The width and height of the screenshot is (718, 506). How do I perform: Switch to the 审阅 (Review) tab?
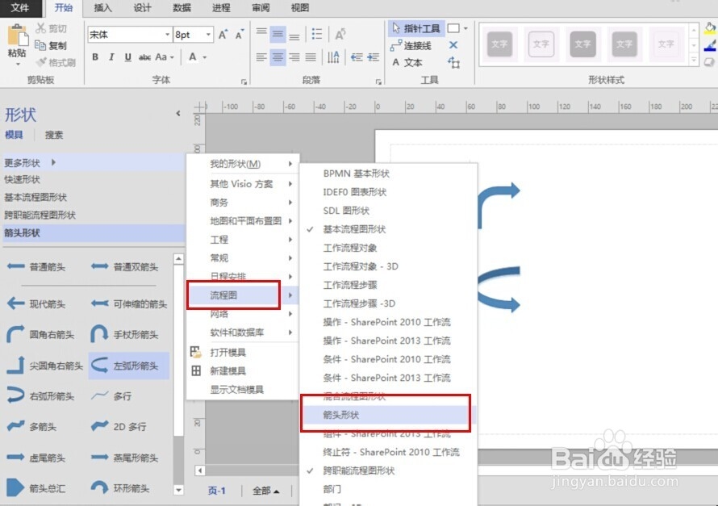(x=261, y=8)
